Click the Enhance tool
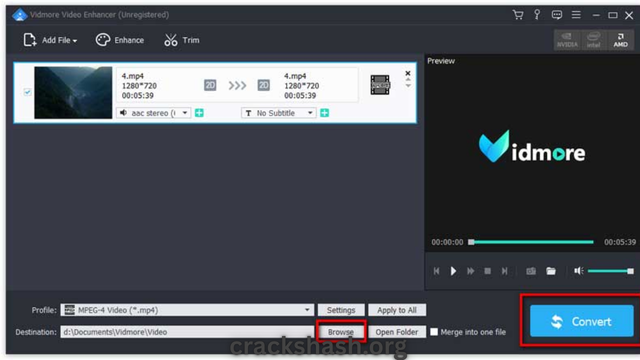The height and width of the screenshot is (360, 640). click(119, 40)
